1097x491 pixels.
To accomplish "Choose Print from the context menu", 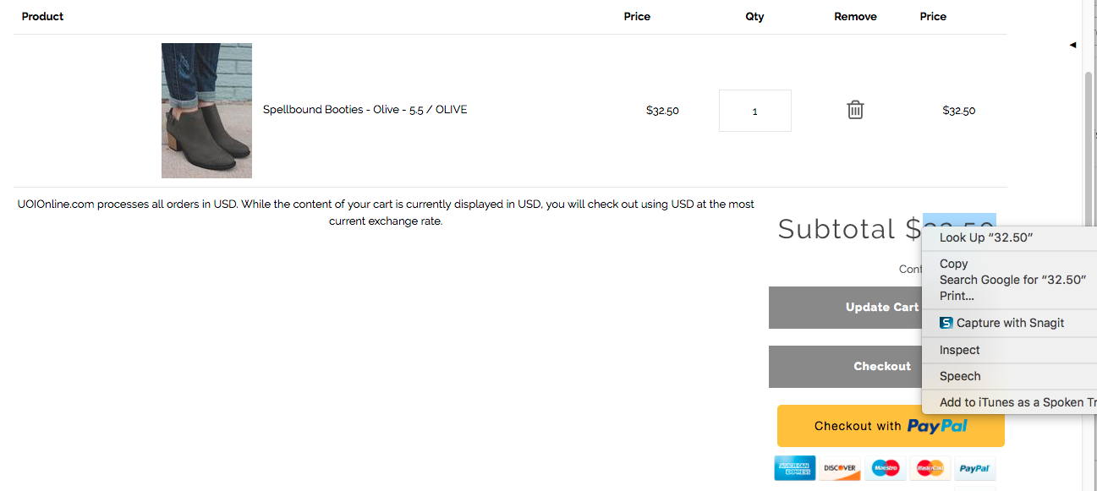I will [957, 296].
